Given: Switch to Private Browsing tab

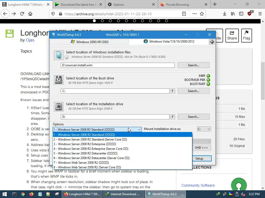Looking at the screenshot, I should pos(184,4).
